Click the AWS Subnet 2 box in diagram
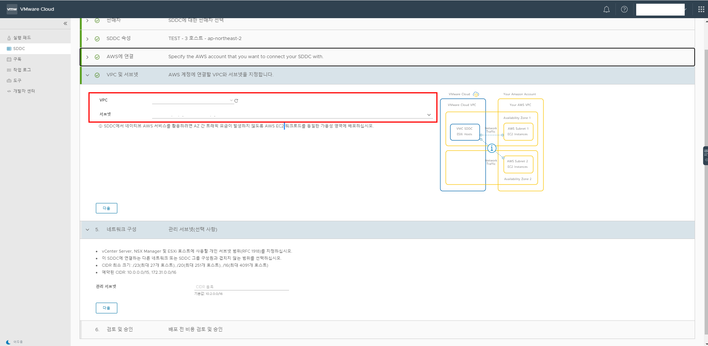Viewport: 708px width, 346px height. [x=518, y=164]
